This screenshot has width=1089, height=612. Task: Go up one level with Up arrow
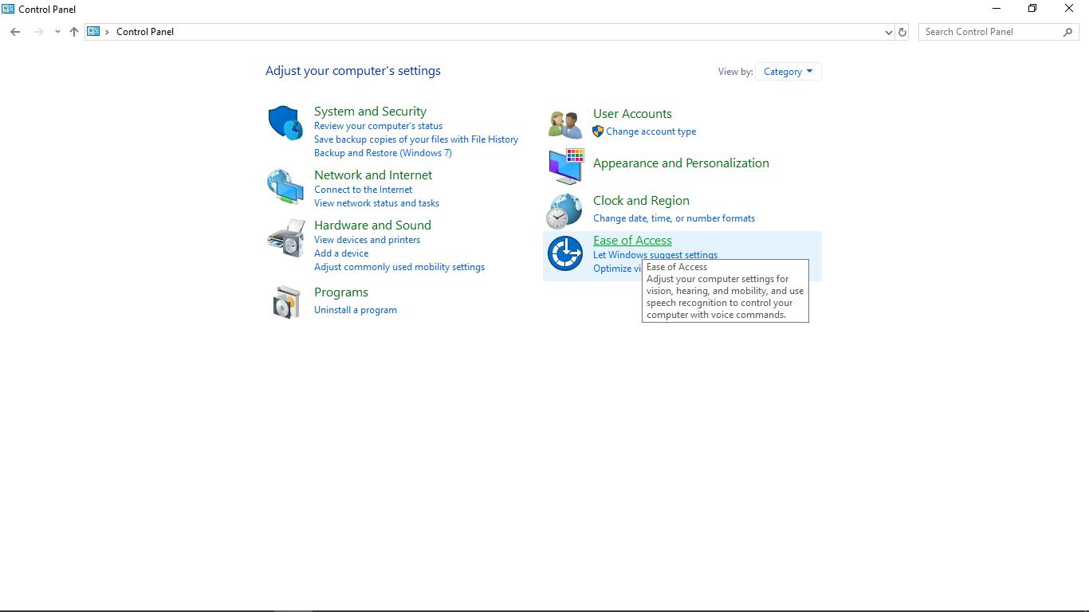pyautogui.click(x=74, y=32)
